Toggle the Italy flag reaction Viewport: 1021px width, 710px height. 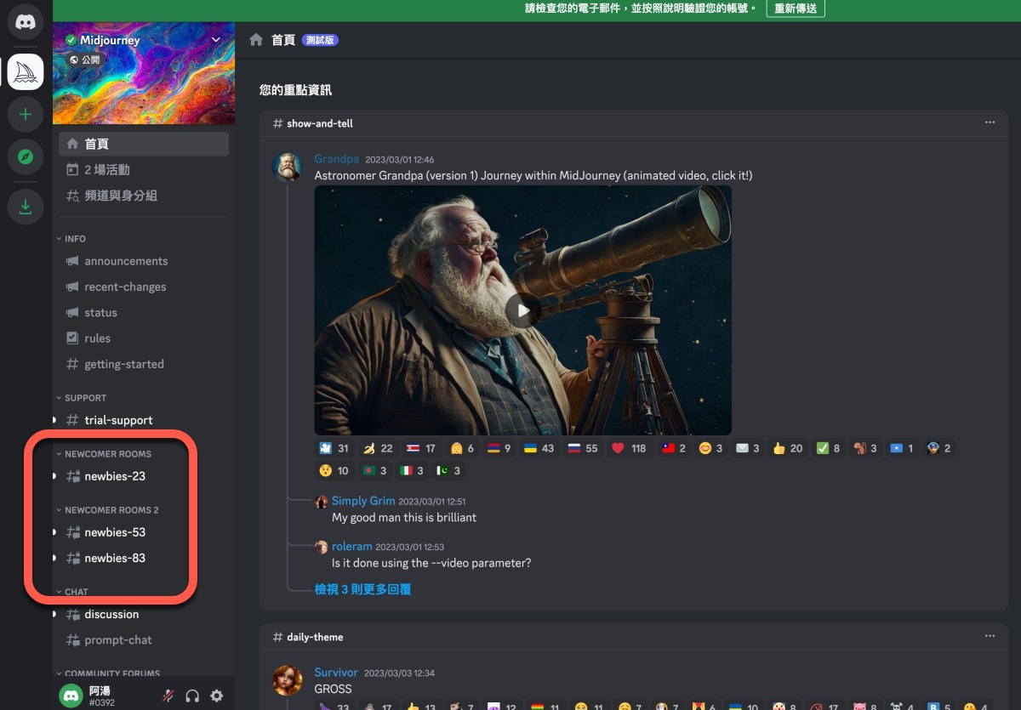(x=413, y=470)
